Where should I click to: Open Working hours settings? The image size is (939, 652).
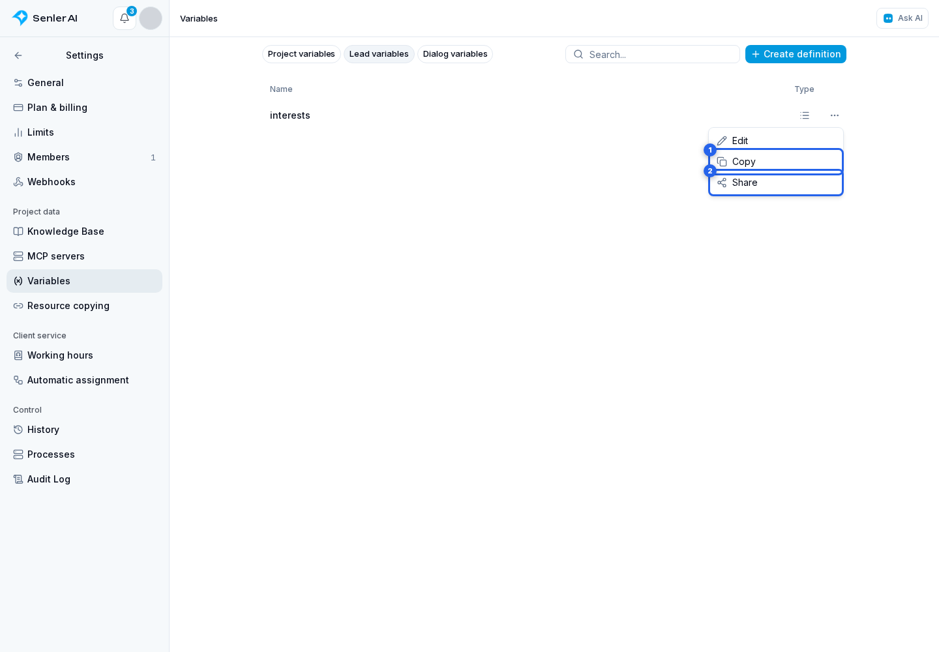(85, 355)
